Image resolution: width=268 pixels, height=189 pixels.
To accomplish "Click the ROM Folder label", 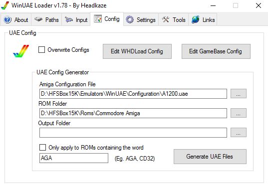I will click(x=52, y=104).
